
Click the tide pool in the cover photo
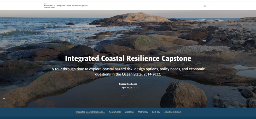click(x=104, y=97)
